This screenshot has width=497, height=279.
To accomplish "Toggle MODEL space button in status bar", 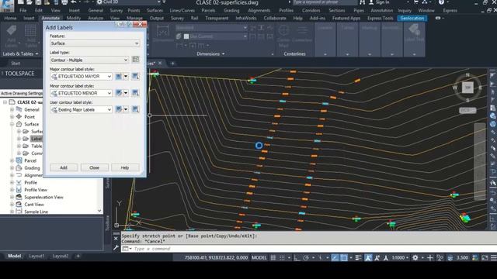I will pyautogui.click(x=259, y=257).
